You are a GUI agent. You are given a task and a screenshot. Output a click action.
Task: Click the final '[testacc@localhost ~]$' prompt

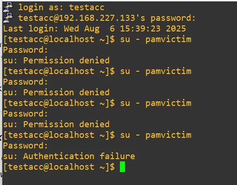click(x=59, y=167)
